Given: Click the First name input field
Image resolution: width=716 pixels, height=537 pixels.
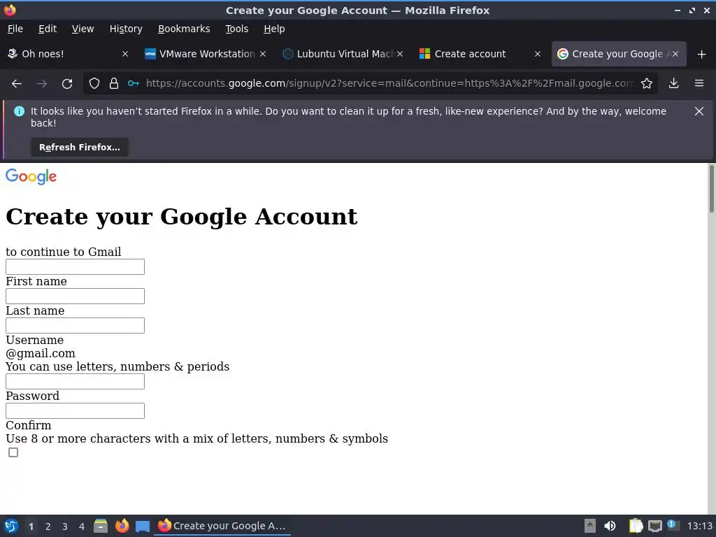Looking at the screenshot, I should (75, 266).
